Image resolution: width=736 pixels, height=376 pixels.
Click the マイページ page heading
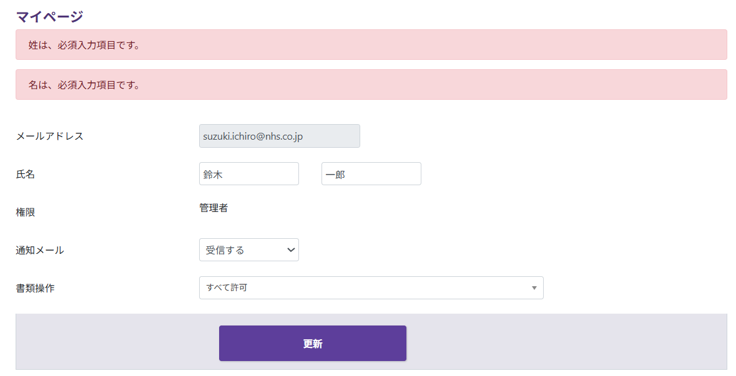pyautogui.click(x=49, y=16)
